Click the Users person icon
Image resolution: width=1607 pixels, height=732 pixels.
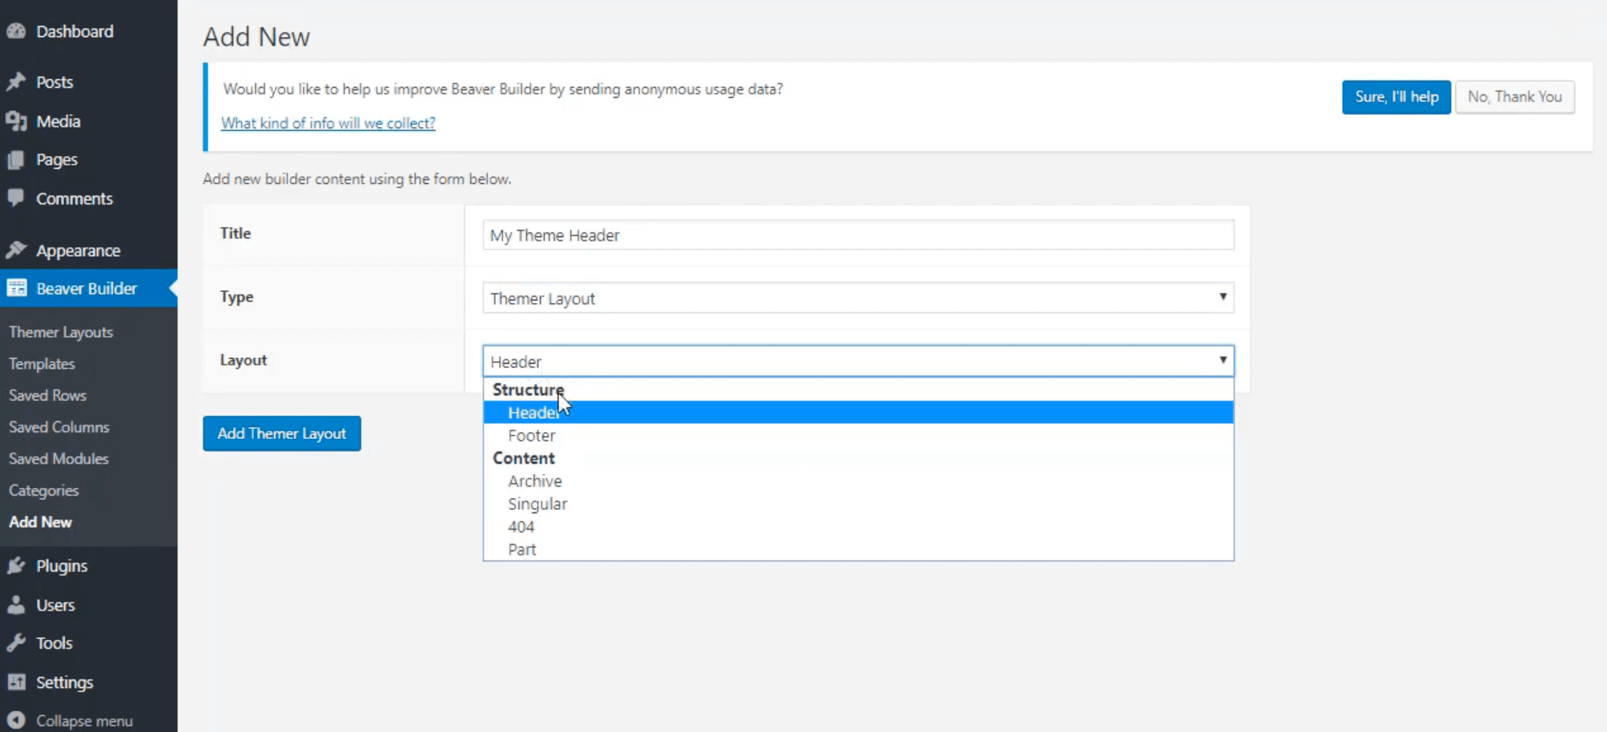[x=16, y=605]
